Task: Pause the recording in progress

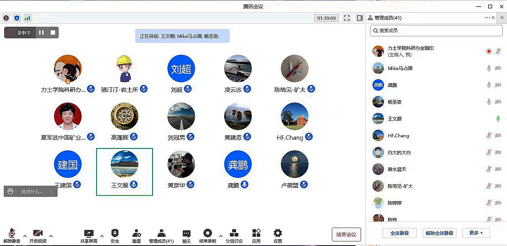Action: tap(41, 33)
